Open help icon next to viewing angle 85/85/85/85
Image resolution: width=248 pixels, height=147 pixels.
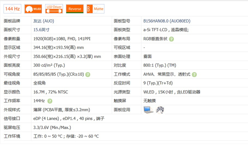coord(88,75)
